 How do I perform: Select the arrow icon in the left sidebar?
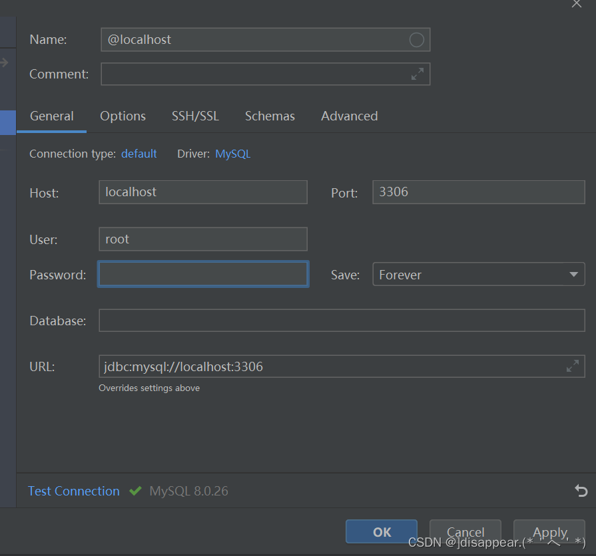5,63
